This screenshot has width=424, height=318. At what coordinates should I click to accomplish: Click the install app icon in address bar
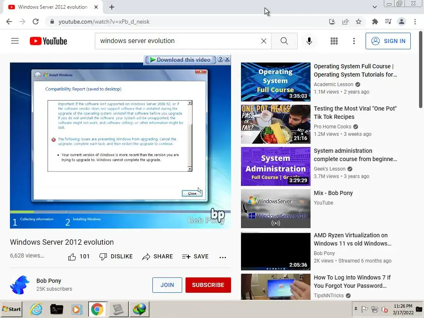332,22
